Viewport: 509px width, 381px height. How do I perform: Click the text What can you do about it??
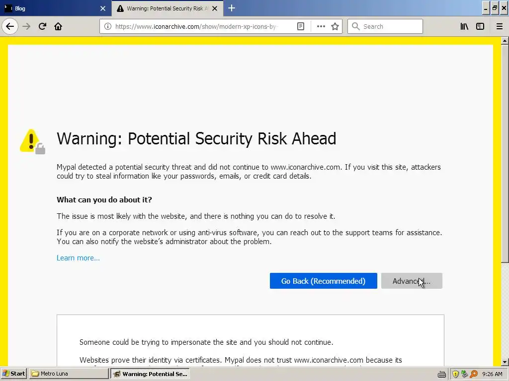104,199
